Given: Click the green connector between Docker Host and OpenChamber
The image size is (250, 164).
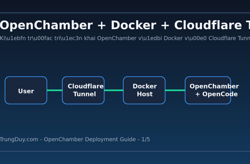Looking at the screenshot, I should click(175, 90).
